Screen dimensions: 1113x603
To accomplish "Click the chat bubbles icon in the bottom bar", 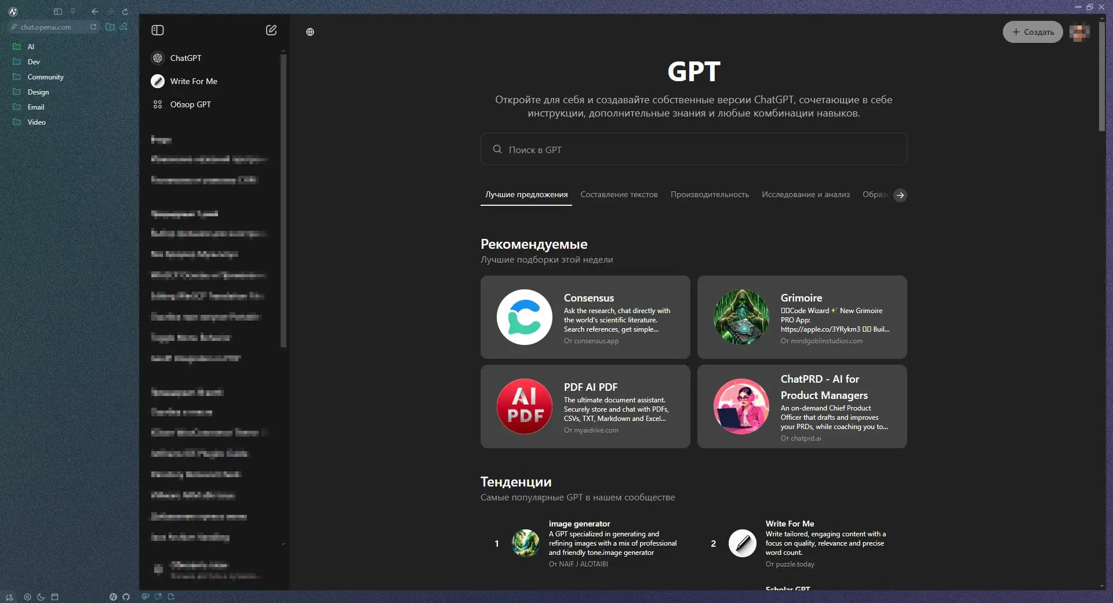I will point(158,596).
